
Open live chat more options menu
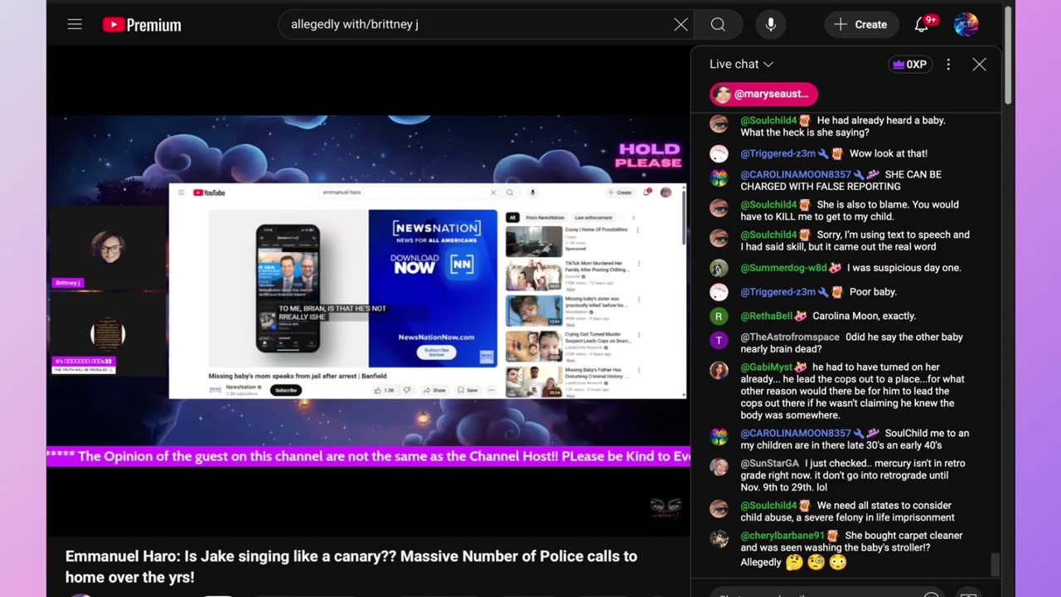948,64
